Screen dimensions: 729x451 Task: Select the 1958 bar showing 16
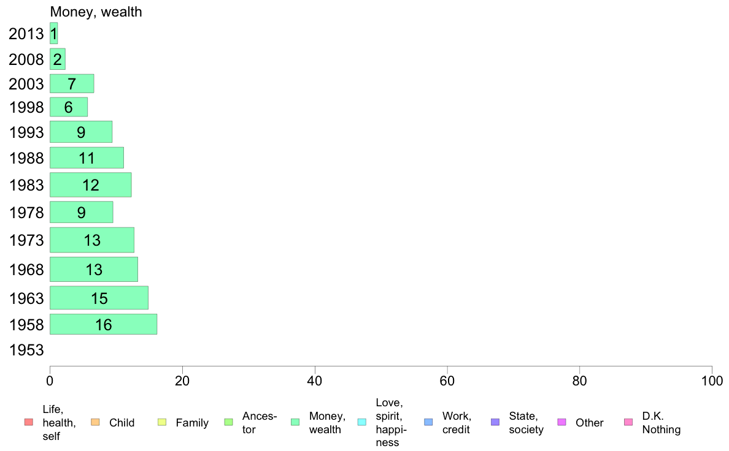tap(103, 324)
